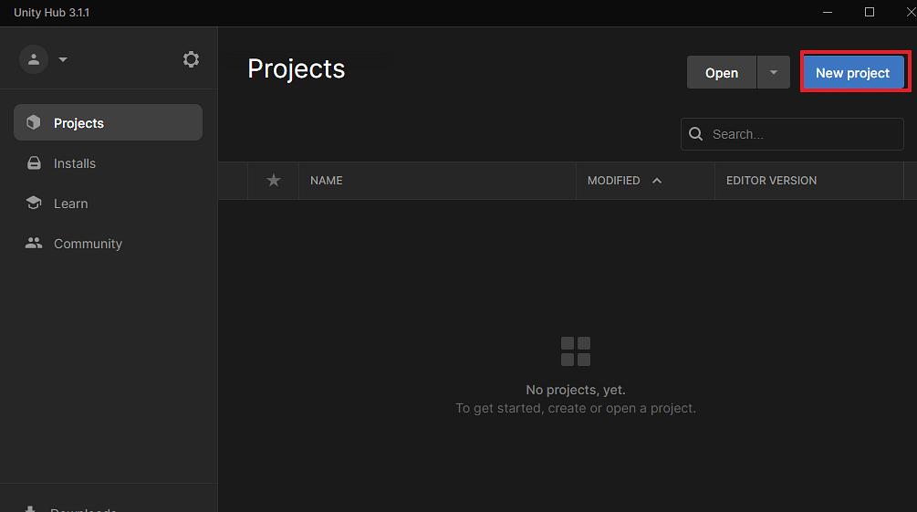Expand the account dropdown arrow
917x512 pixels.
[63, 59]
